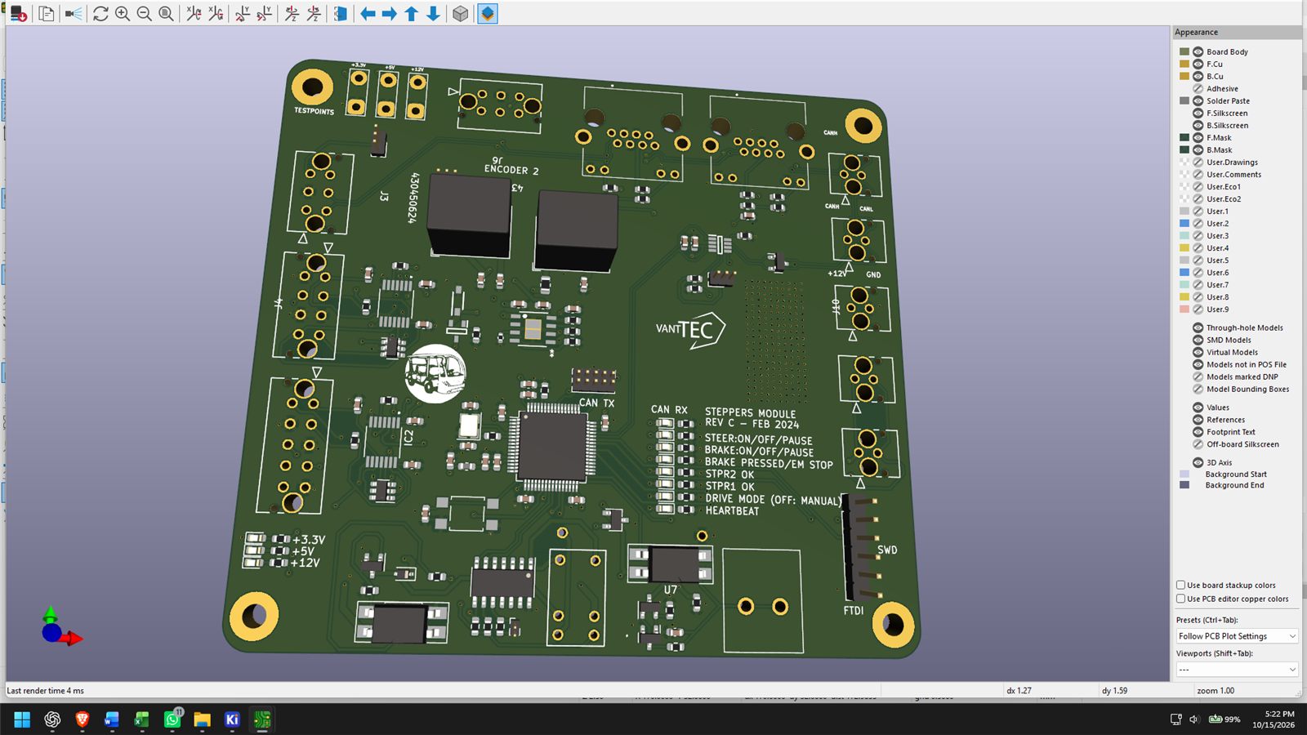The height and width of the screenshot is (735, 1307).
Task: Rotate Z counterclockwise
Action: 314,14
